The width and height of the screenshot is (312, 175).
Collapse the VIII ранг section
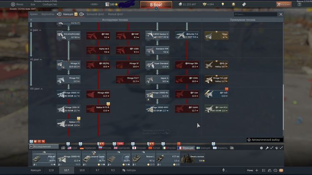click(x=37, y=89)
